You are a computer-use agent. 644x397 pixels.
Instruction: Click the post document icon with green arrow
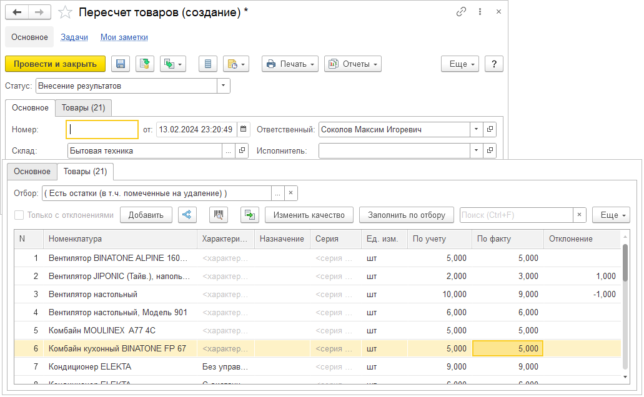tap(145, 64)
